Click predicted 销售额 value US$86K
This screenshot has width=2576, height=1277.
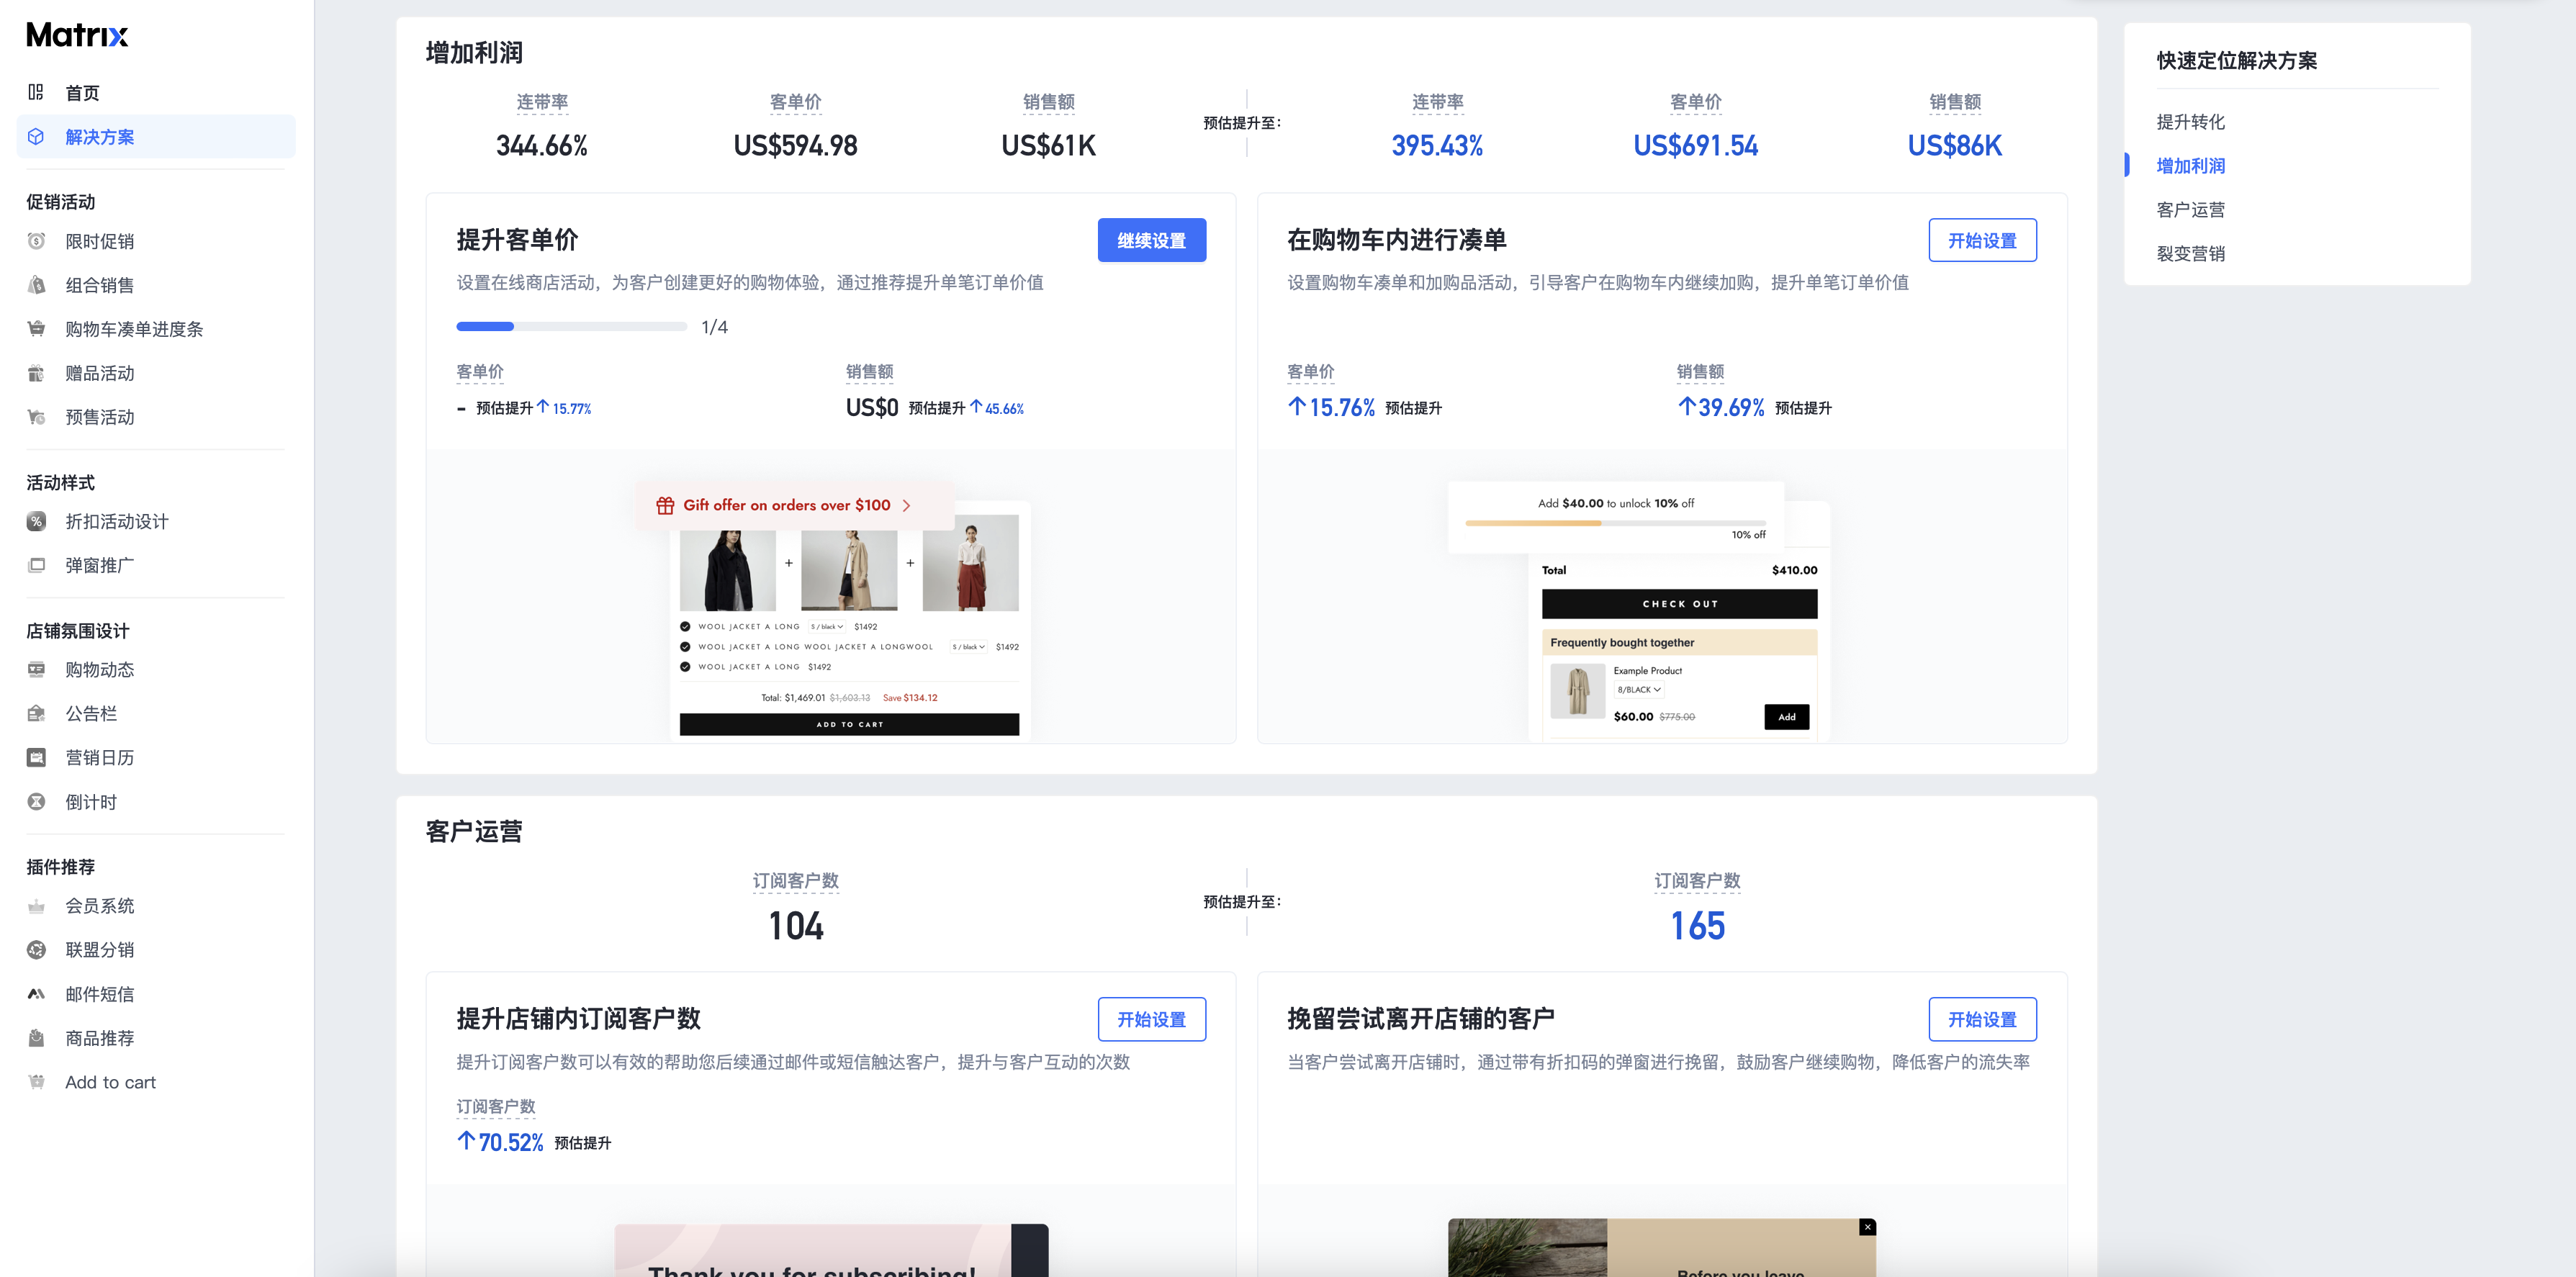click(x=1954, y=146)
